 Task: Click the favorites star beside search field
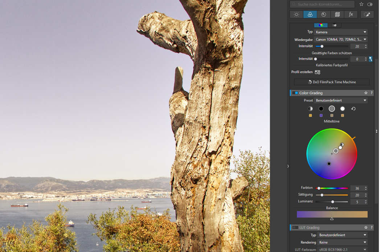[361, 4]
